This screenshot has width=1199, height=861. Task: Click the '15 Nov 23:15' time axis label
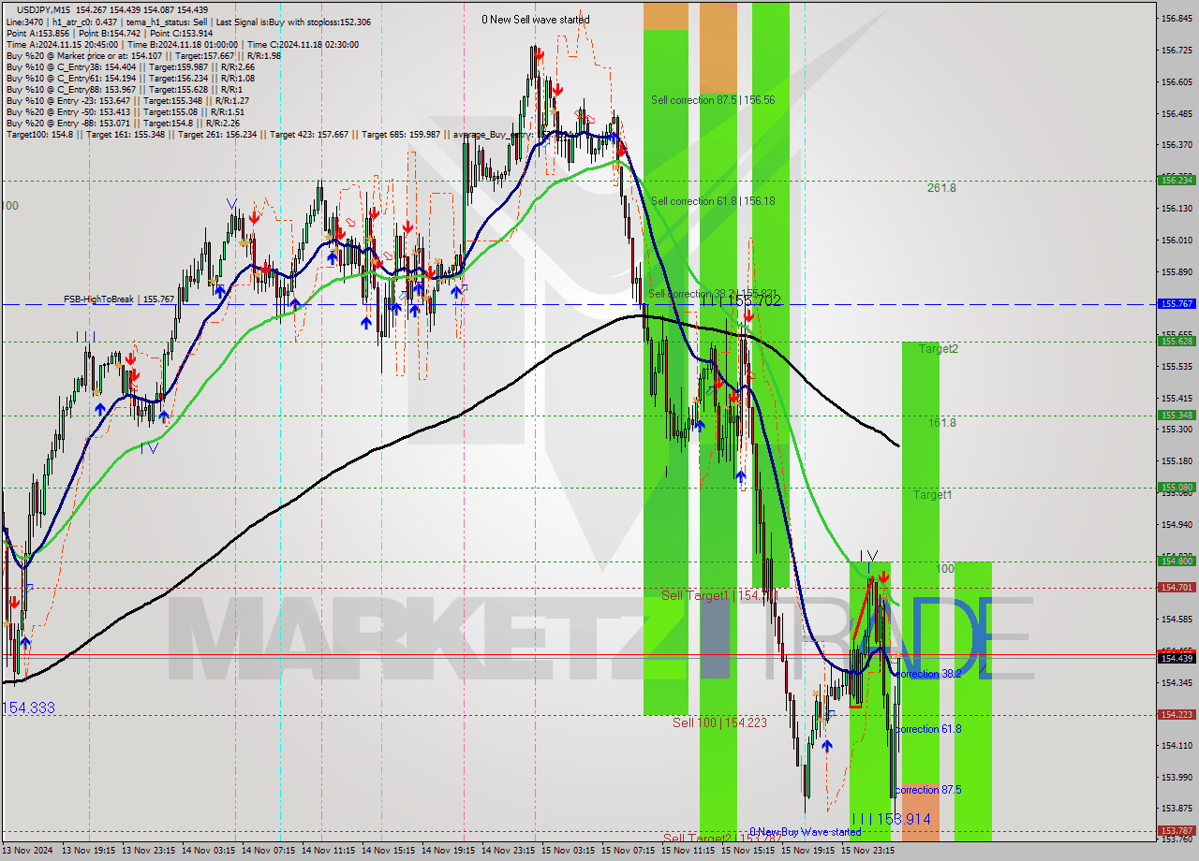(867, 852)
